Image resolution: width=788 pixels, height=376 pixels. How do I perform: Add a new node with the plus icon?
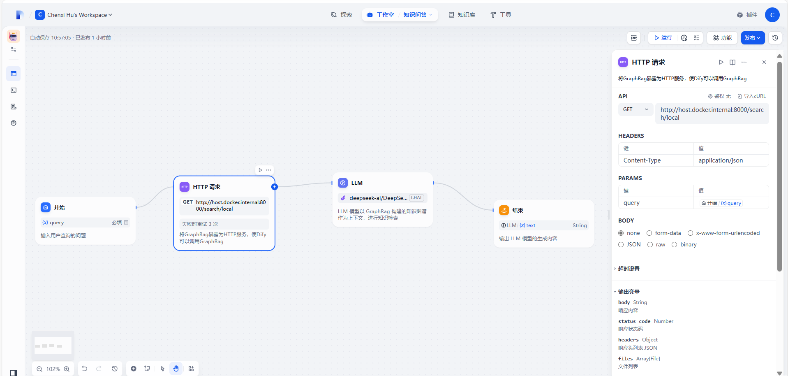[x=133, y=369]
